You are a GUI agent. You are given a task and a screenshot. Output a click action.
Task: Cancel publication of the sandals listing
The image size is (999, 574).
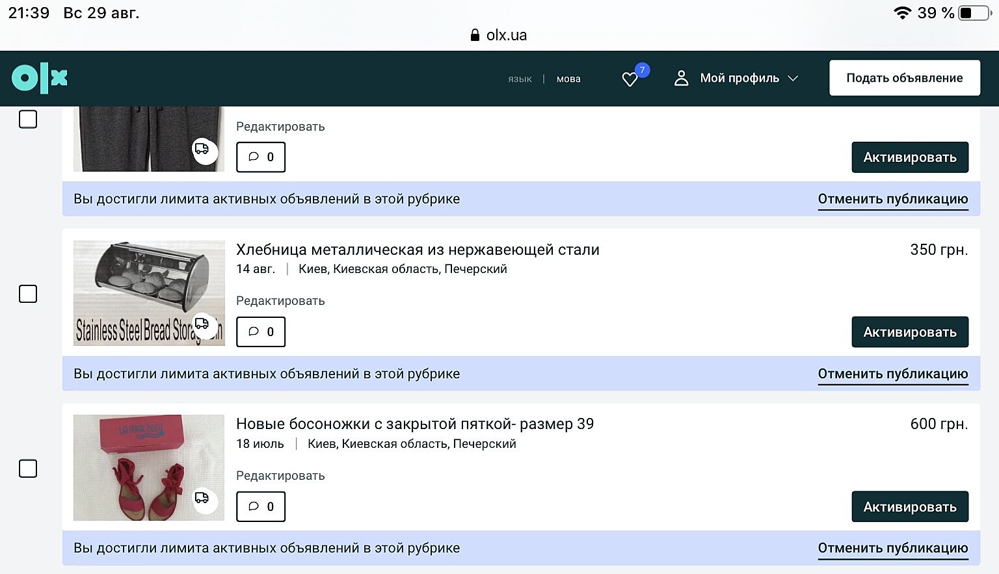pos(892,548)
